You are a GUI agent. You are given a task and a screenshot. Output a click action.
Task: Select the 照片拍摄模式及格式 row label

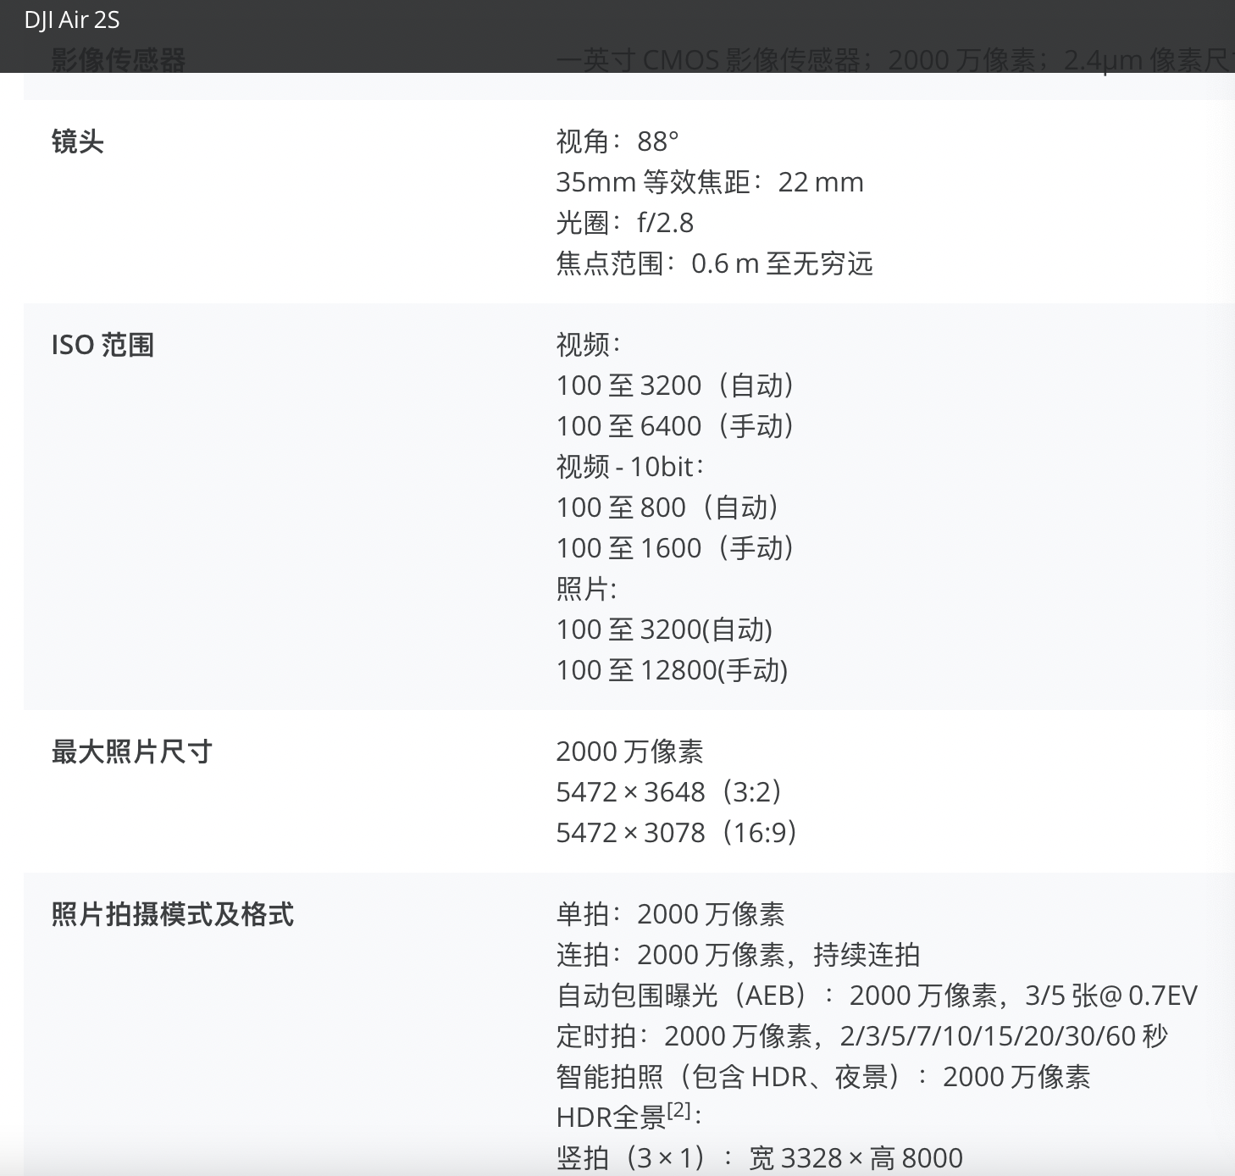172,914
